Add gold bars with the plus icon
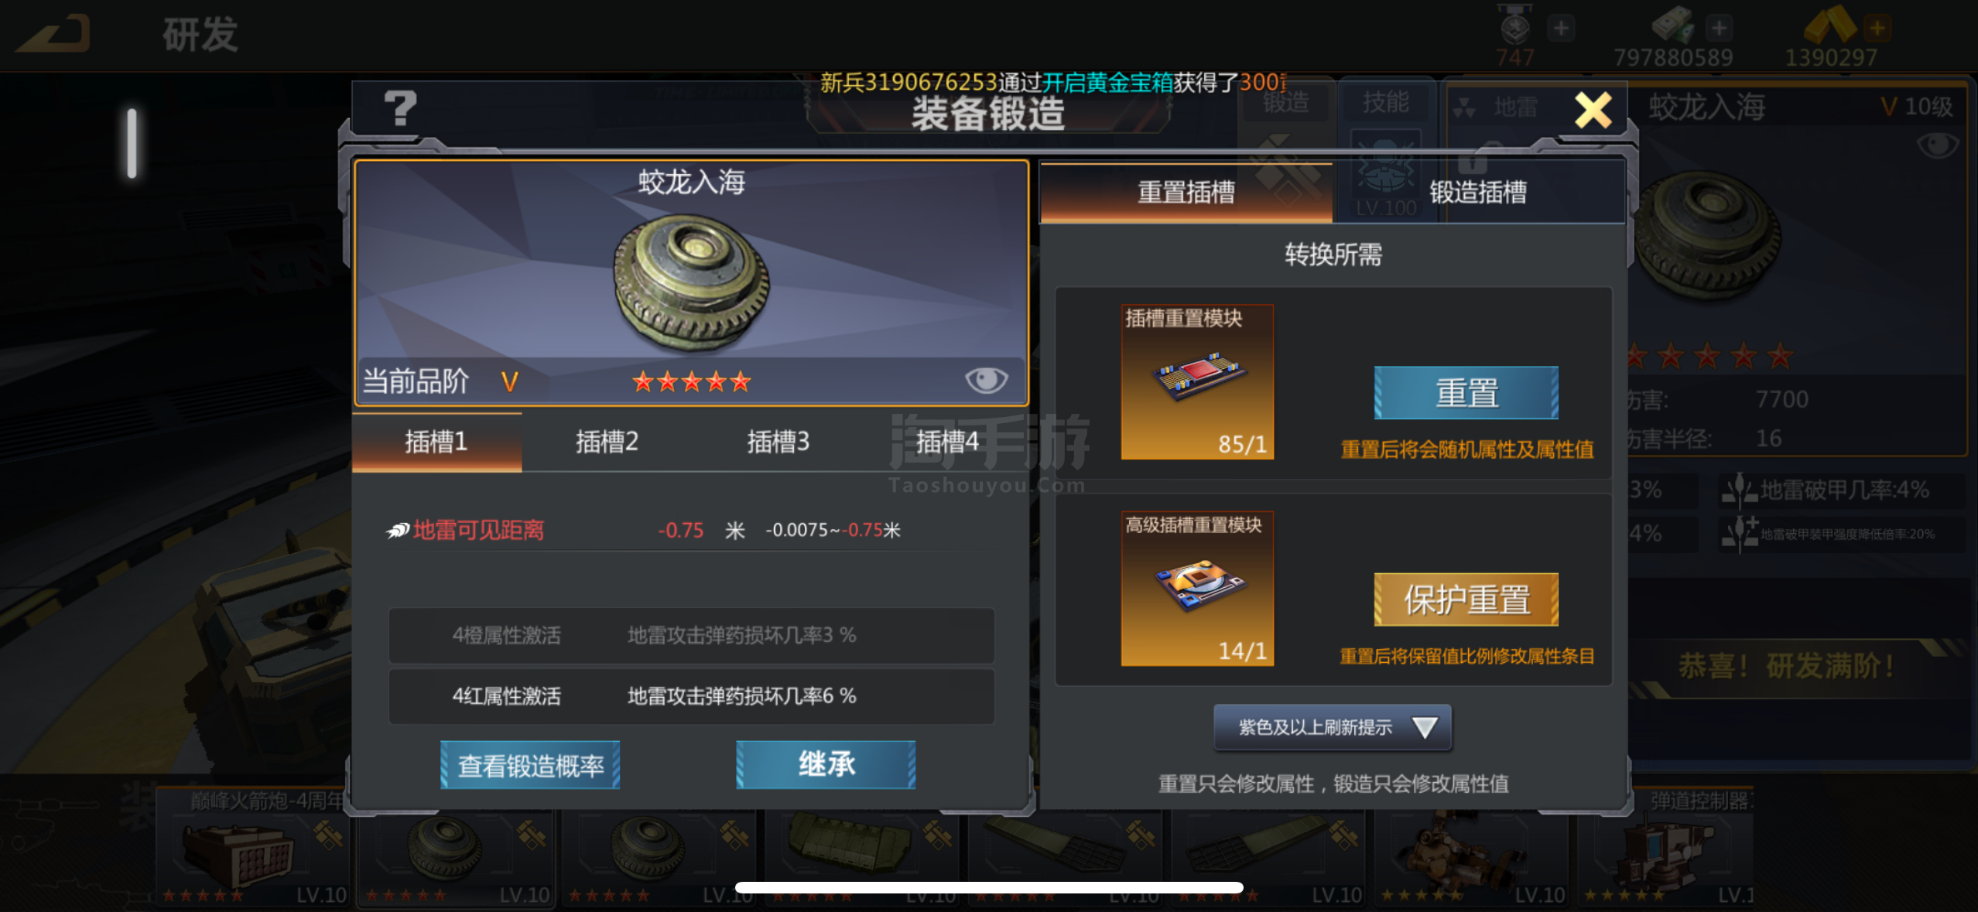1978x912 pixels. coord(1876,29)
